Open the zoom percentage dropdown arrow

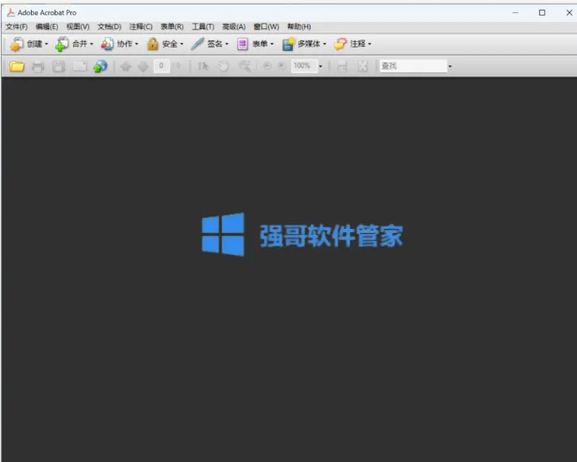[320, 66]
